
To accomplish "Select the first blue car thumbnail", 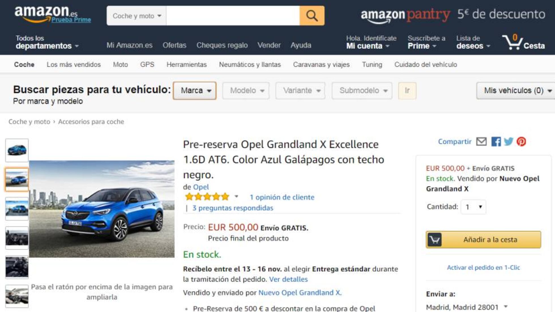I will tap(17, 150).
